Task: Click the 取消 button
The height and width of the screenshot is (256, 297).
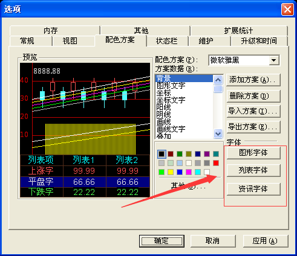Action: click(x=213, y=241)
